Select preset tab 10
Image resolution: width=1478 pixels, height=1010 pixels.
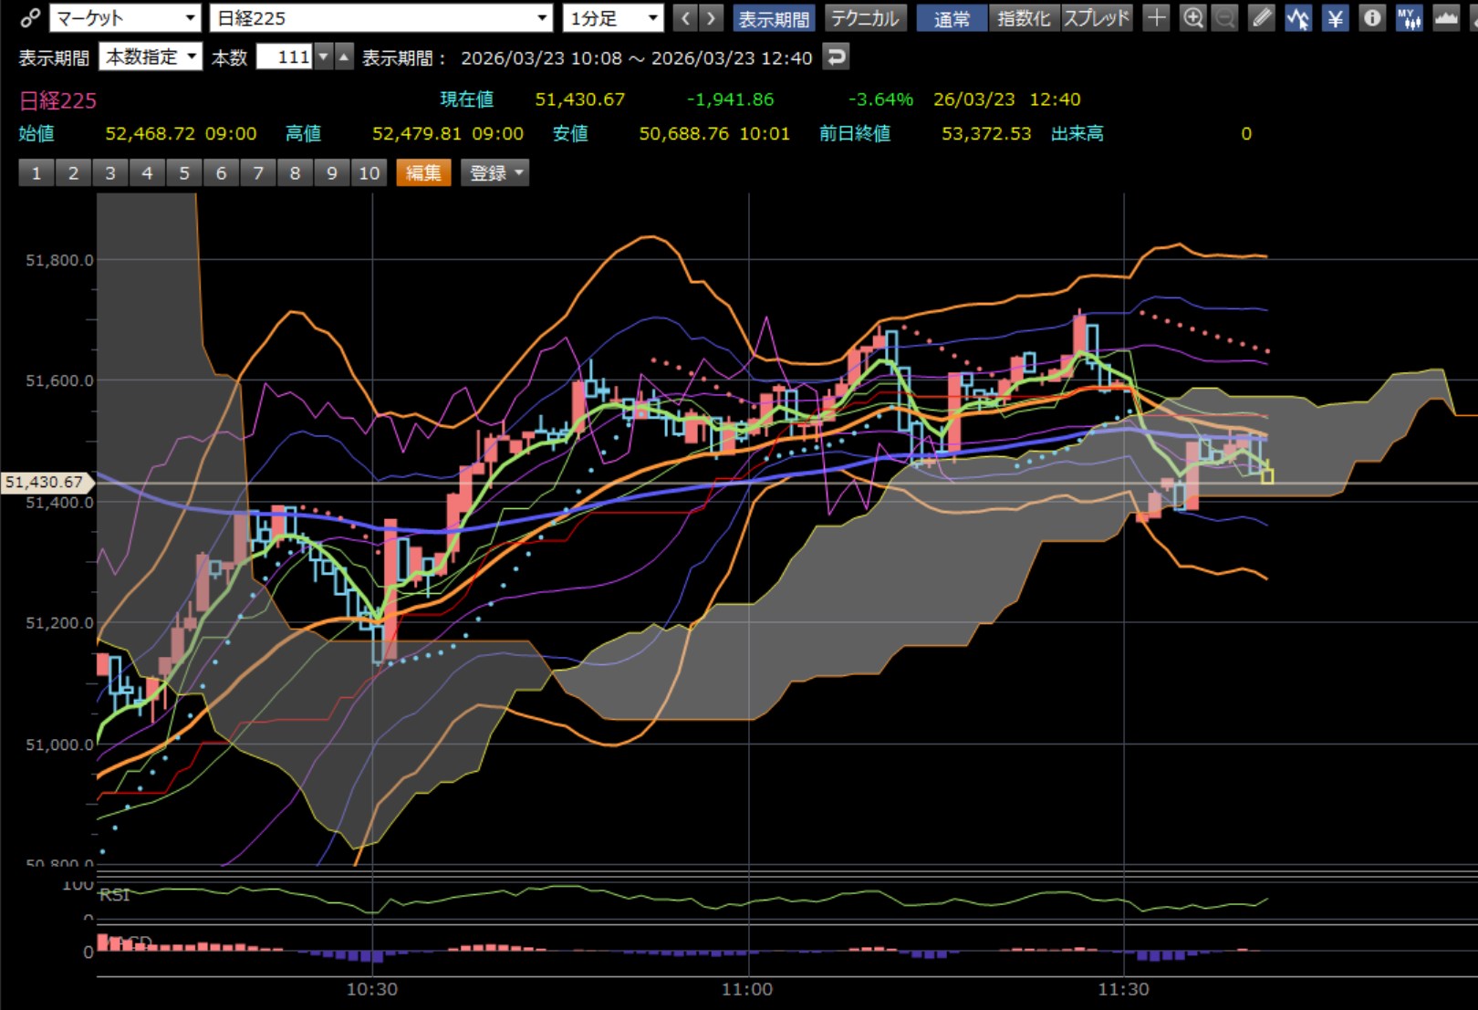(x=369, y=173)
